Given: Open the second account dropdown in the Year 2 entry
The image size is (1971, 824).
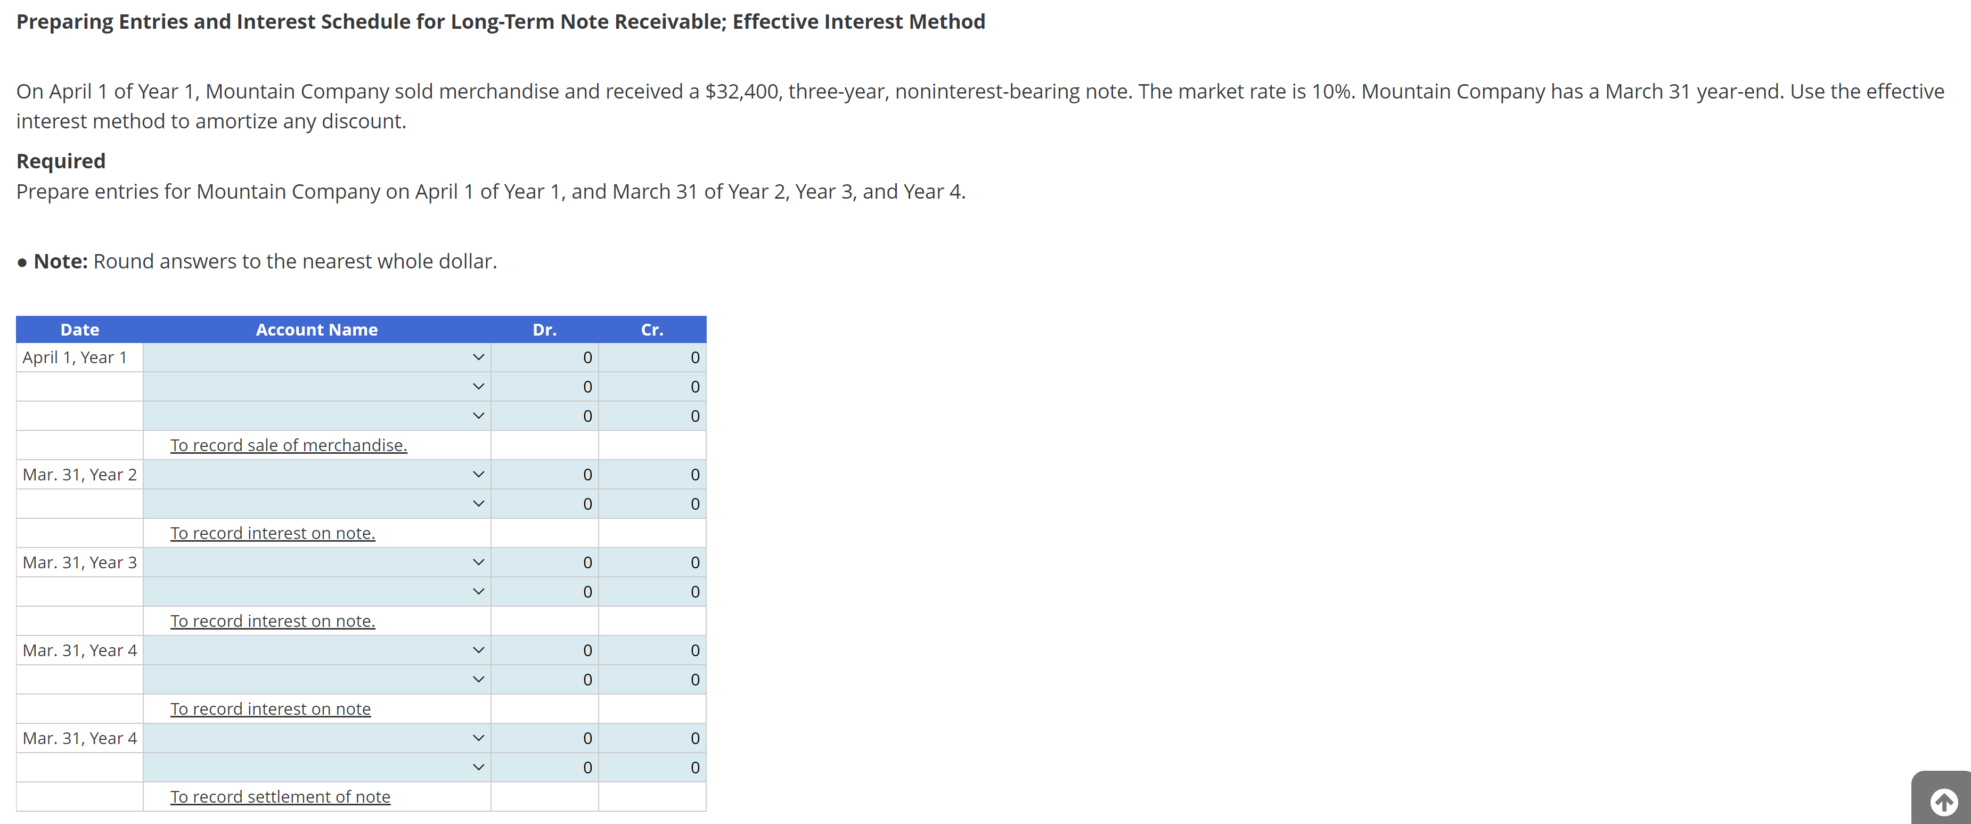Looking at the screenshot, I should pos(478,503).
